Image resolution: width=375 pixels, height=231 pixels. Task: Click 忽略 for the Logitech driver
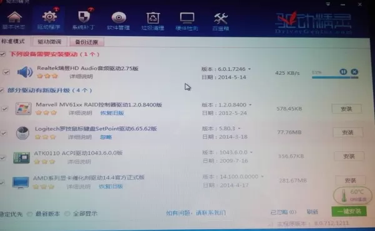coord(106,137)
